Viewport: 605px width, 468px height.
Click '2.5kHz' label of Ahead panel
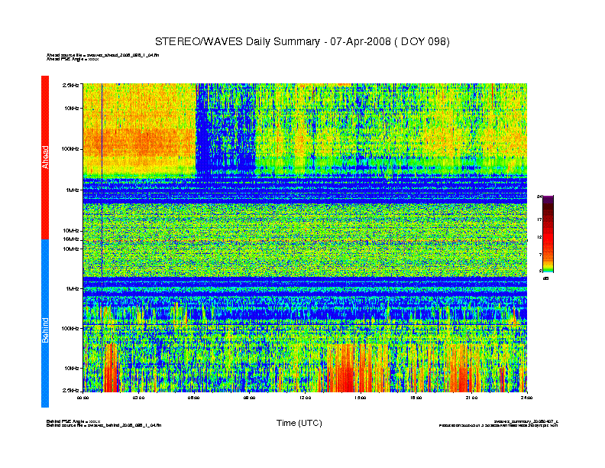point(70,86)
